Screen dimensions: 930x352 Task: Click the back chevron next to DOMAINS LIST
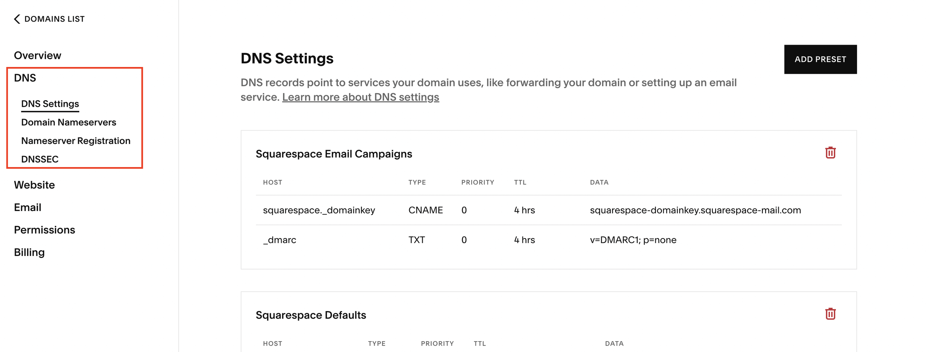coord(16,18)
